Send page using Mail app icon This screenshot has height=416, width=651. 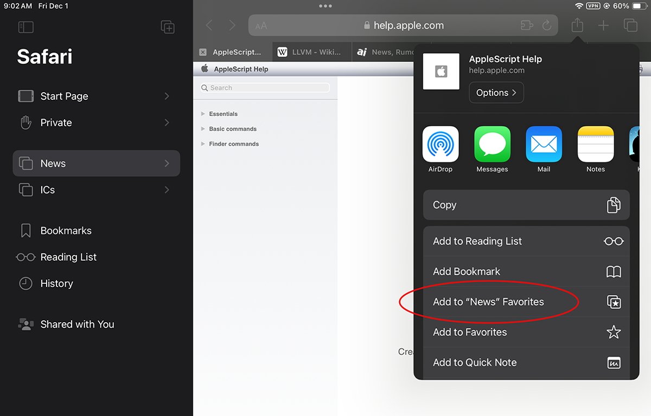(x=544, y=145)
